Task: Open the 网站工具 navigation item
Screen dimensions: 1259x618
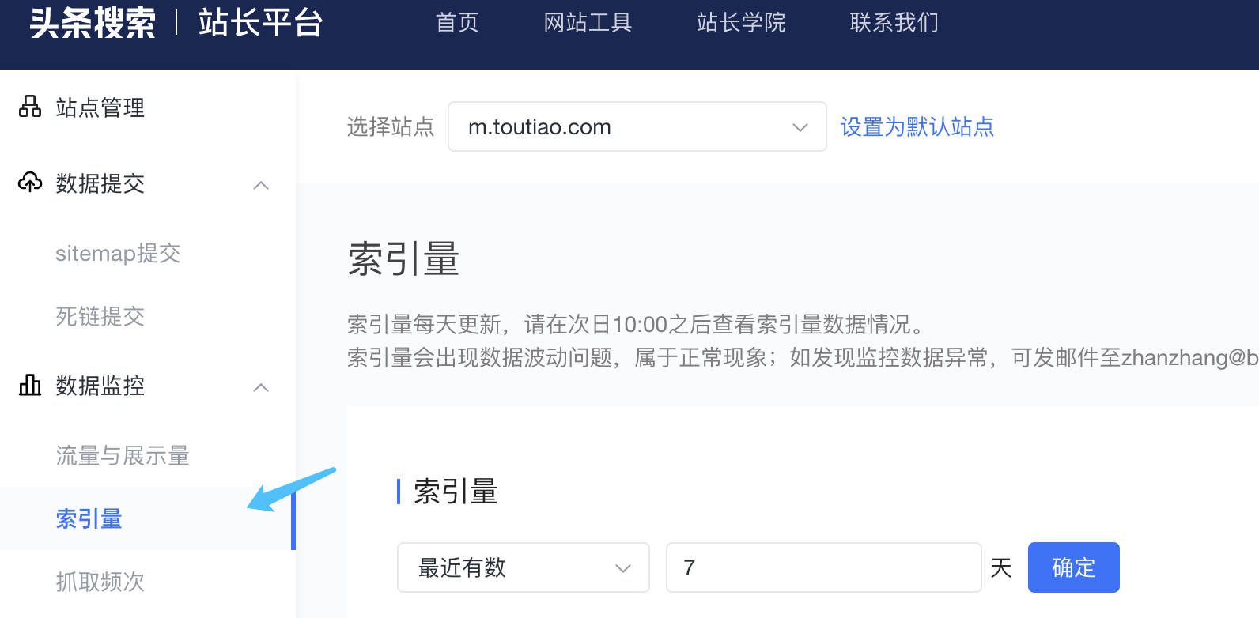Action: (588, 23)
